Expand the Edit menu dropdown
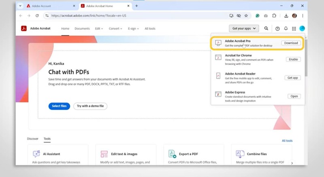The image size is (324, 177). (x=99, y=29)
